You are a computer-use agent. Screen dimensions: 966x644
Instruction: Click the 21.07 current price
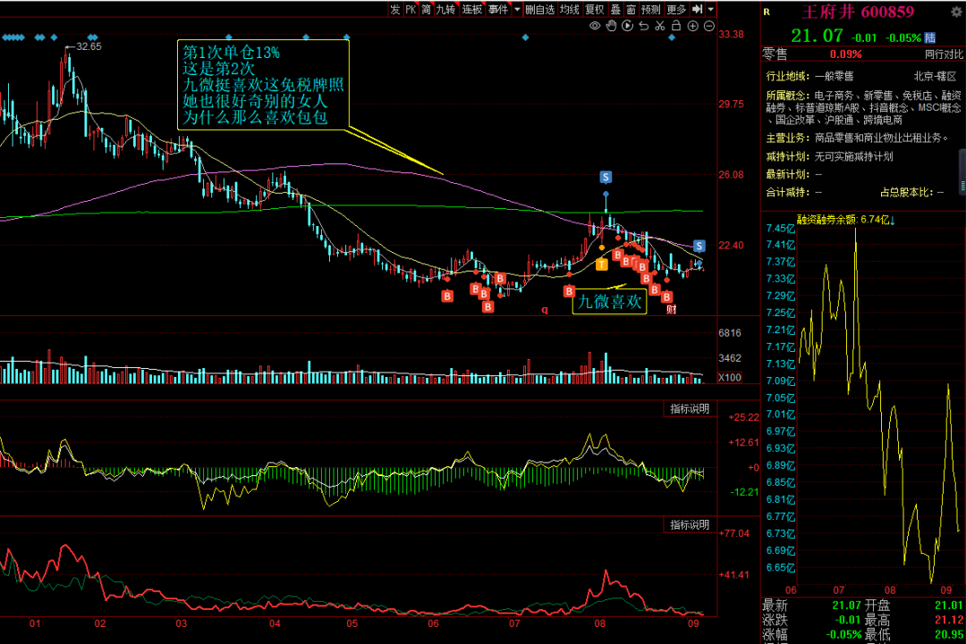(x=817, y=37)
